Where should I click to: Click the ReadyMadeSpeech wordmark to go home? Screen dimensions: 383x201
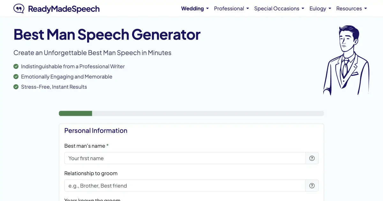64,9
